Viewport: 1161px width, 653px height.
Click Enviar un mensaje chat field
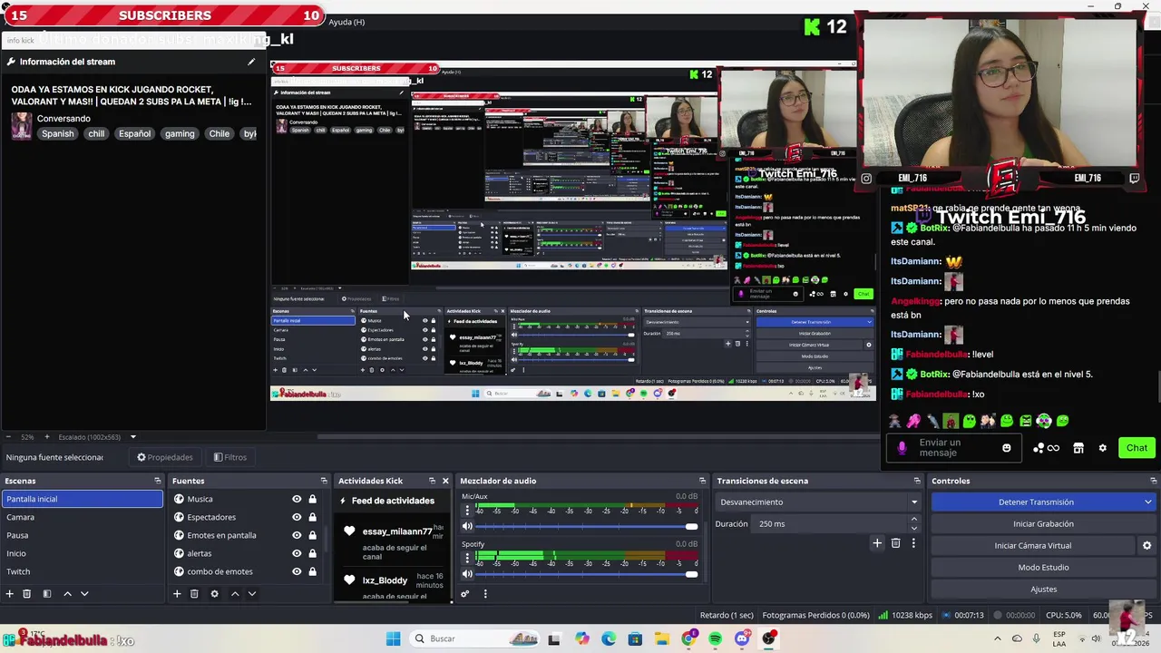(x=952, y=448)
